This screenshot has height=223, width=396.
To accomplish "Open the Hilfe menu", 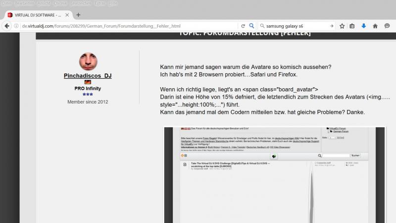I will 112,3.
